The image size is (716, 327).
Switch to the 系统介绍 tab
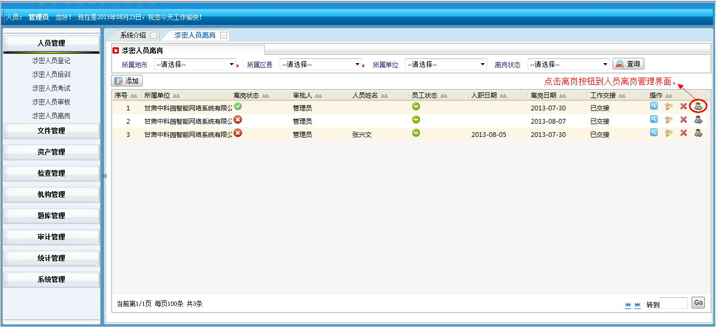click(x=133, y=36)
